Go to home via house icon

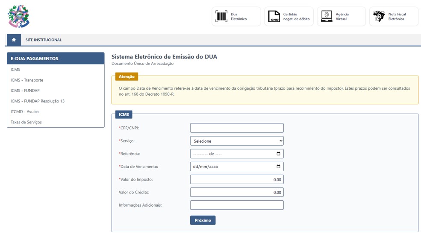coord(14,40)
